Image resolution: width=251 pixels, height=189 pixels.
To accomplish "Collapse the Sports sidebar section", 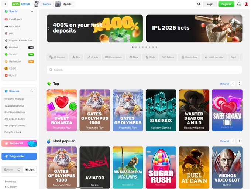I will [32, 11].
